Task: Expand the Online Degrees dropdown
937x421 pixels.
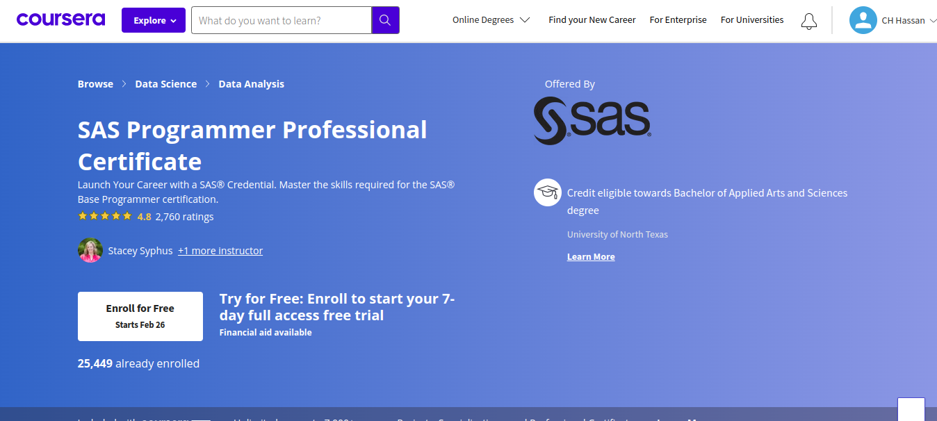Action: (491, 20)
